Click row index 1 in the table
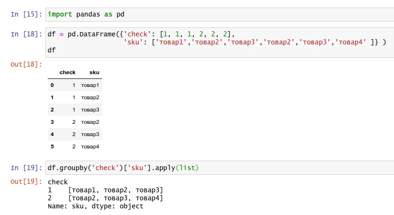394x215 pixels. click(52, 97)
